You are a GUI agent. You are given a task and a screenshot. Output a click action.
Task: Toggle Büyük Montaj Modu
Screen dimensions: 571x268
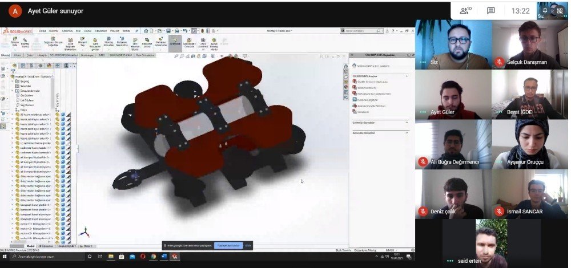coord(214,44)
